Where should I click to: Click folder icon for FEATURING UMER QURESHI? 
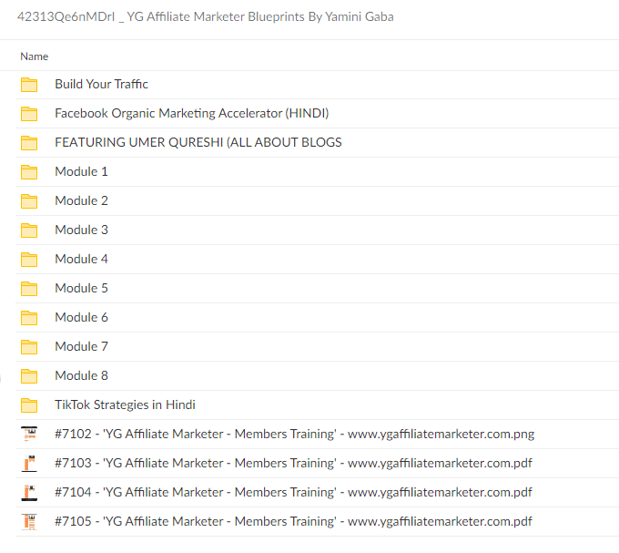[x=29, y=143]
